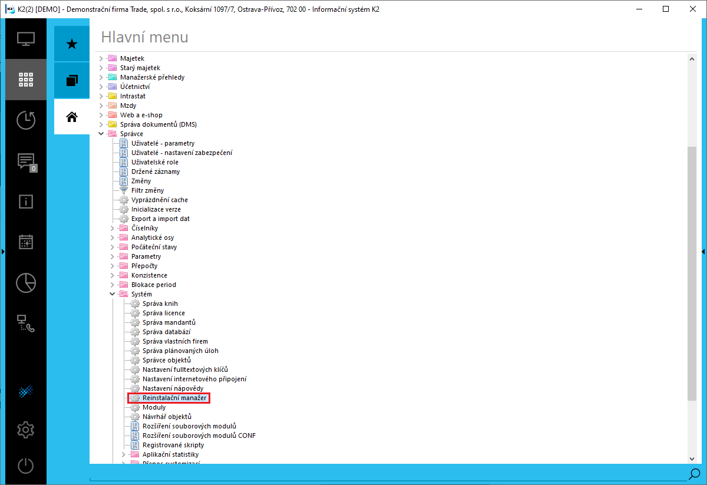Select the home tab

(x=72, y=117)
